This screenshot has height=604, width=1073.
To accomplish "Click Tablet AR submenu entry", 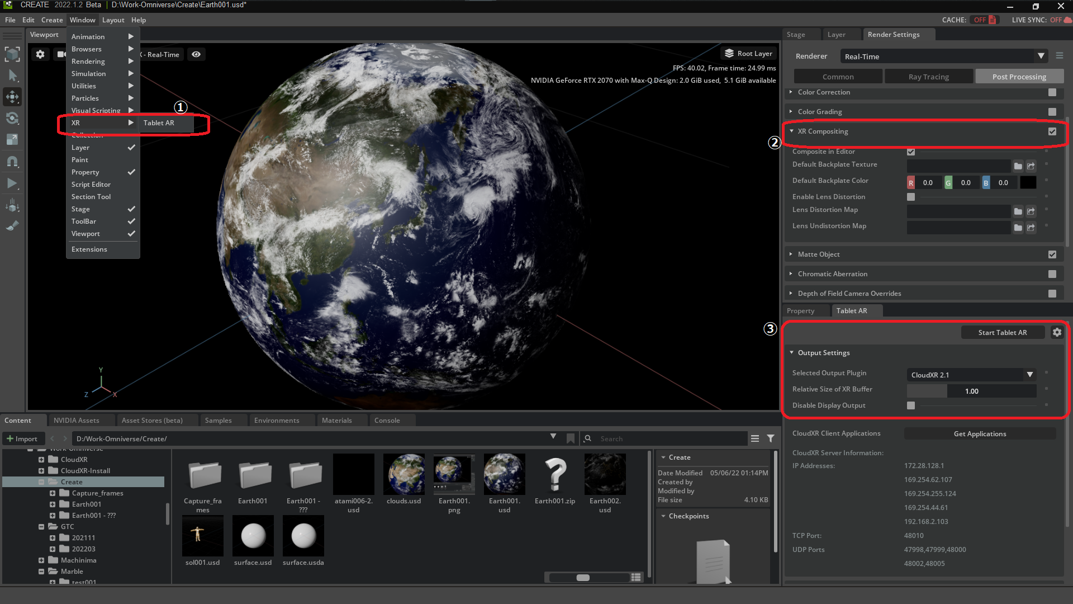I will 159,123.
